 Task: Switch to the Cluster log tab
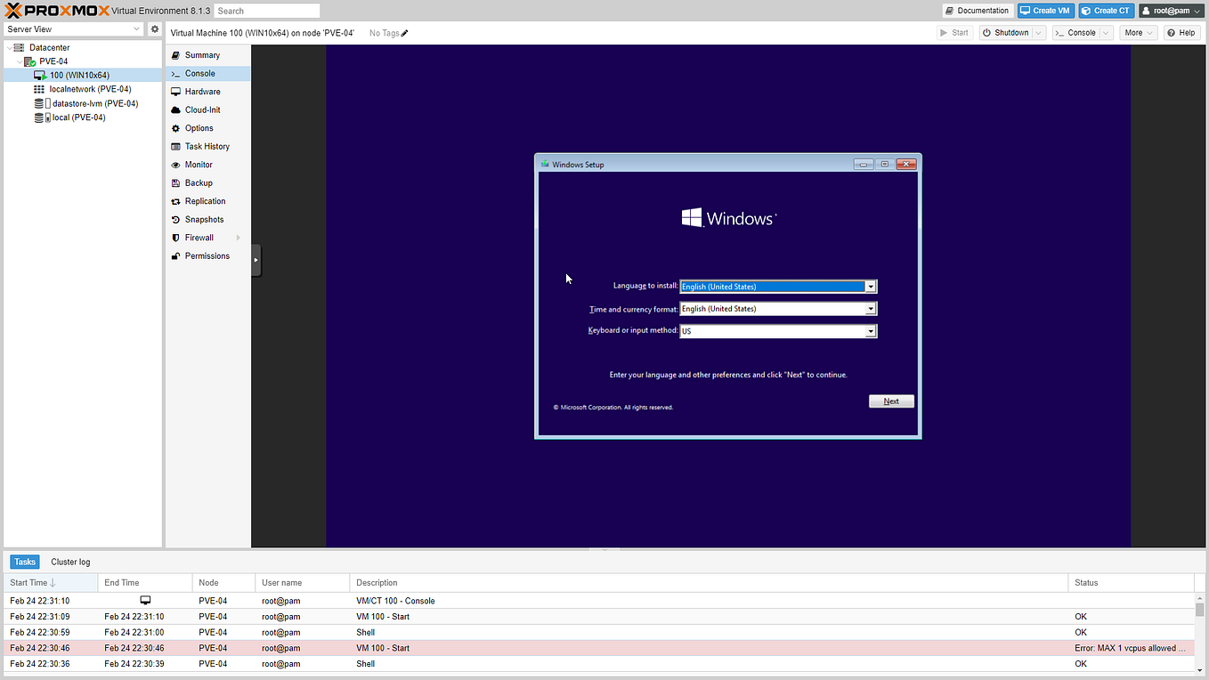click(x=70, y=562)
